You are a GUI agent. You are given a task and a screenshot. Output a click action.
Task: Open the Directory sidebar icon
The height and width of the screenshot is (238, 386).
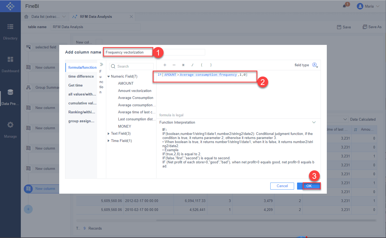pos(10,27)
